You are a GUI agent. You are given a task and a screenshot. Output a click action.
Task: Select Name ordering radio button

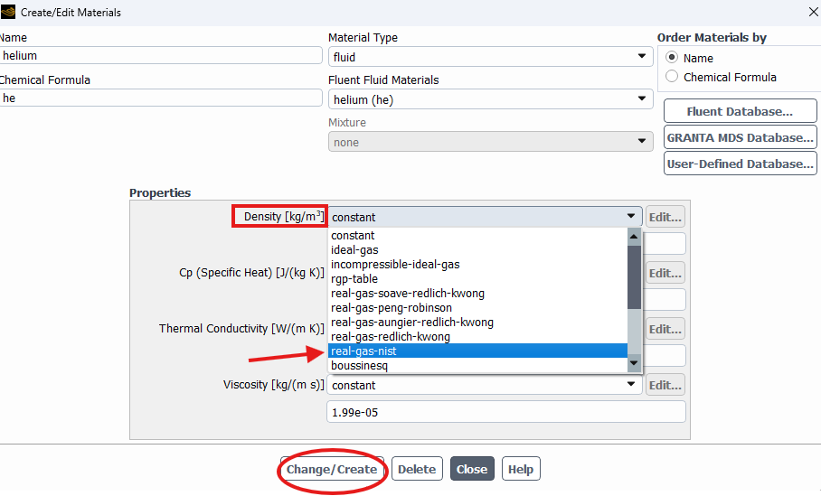click(672, 57)
